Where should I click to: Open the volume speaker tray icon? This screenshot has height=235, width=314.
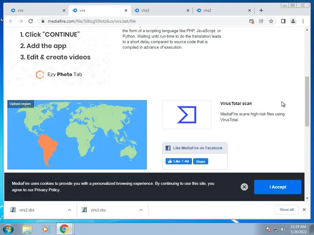283,229
